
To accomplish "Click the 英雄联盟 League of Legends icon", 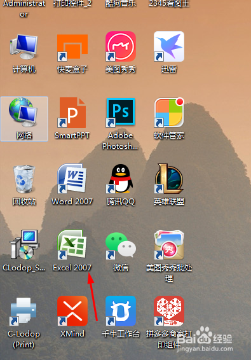I will (169, 179).
